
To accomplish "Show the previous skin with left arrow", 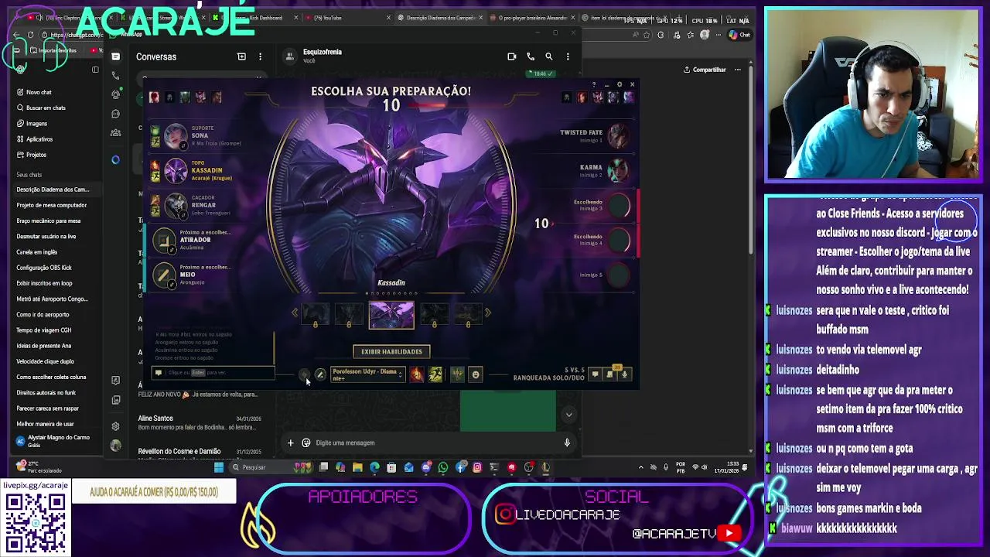I will pyautogui.click(x=295, y=313).
